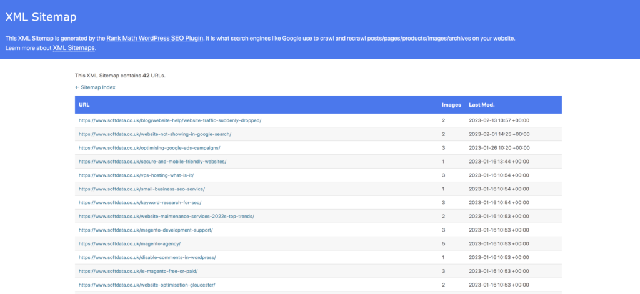
Task: Click the image count for website-traffic-suddenly-dropped row
Action: 443,120
